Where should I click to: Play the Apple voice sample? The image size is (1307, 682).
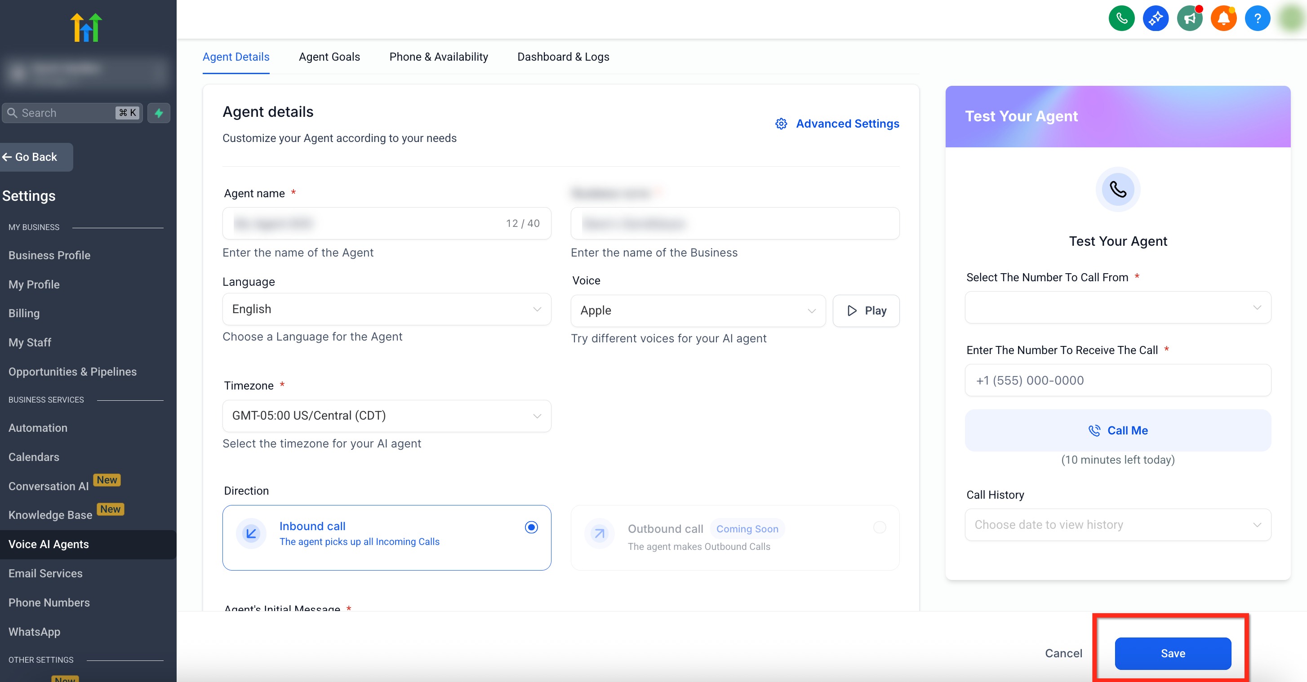click(866, 311)
